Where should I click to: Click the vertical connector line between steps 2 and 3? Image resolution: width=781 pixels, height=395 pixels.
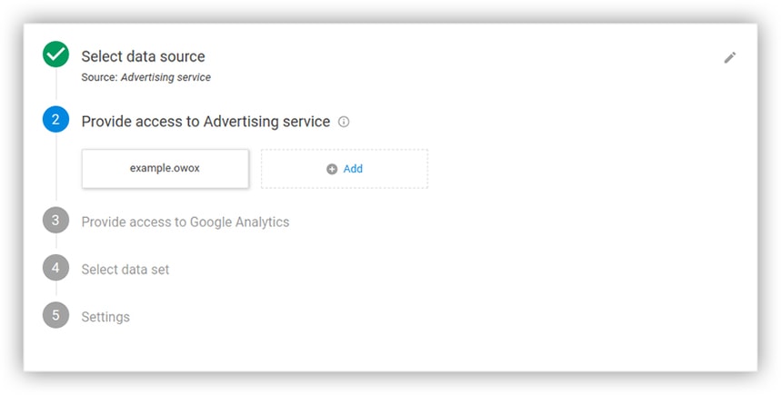pyautogui.click(x=55, y=173)
